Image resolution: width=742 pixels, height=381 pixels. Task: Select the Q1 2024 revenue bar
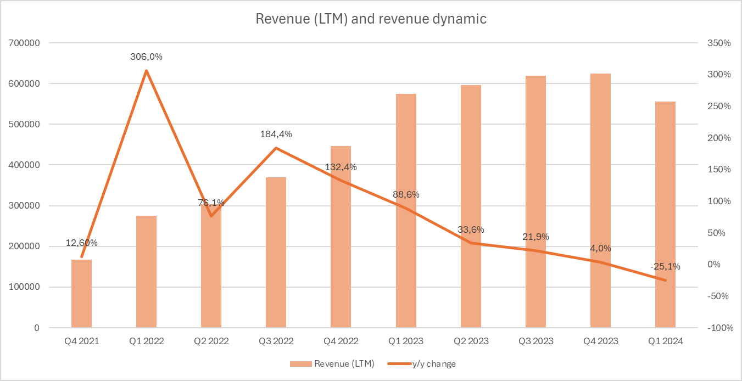[x=665, y=215]
